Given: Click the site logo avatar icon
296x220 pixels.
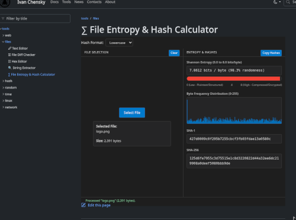Looking at the screenshot, I should coord(5,3).
